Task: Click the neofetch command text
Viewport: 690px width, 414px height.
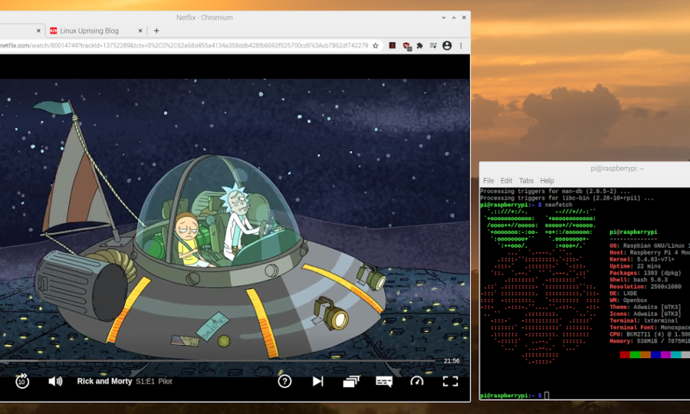Action: coord(558,204)
